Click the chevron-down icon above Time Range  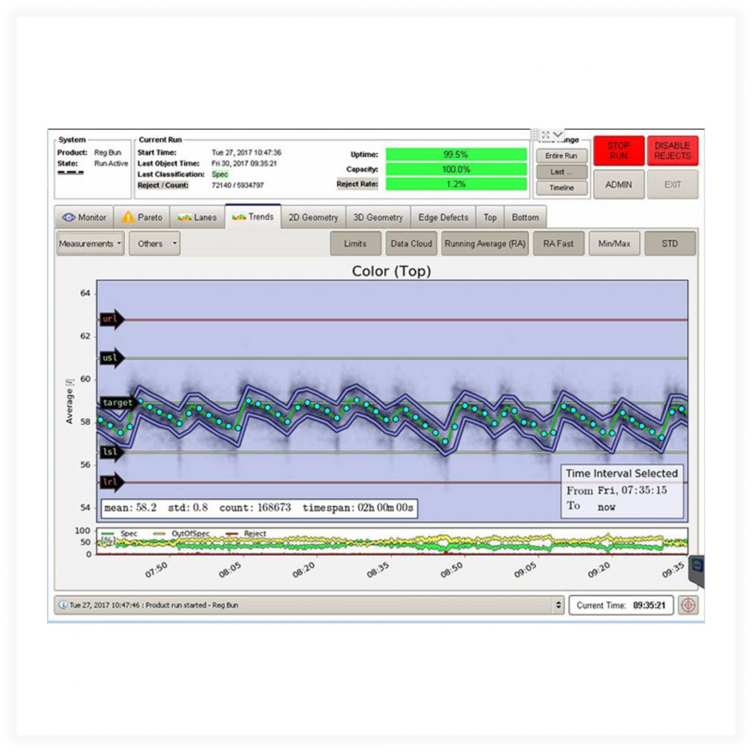(x=558, y=134)
